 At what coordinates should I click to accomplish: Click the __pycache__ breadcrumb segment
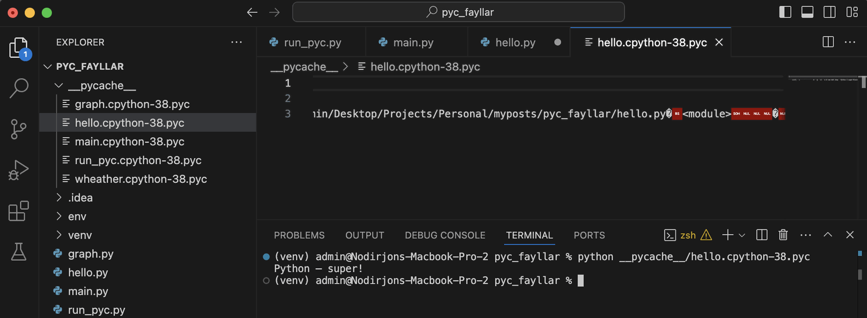click(304, 67)
